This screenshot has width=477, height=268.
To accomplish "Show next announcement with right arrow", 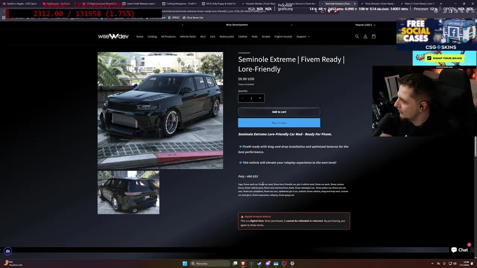I will coord(291,25).
